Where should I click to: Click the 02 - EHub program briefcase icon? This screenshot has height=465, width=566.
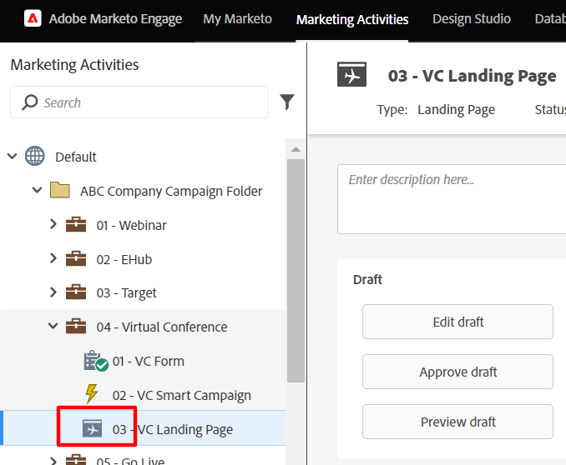pos(76,258)
